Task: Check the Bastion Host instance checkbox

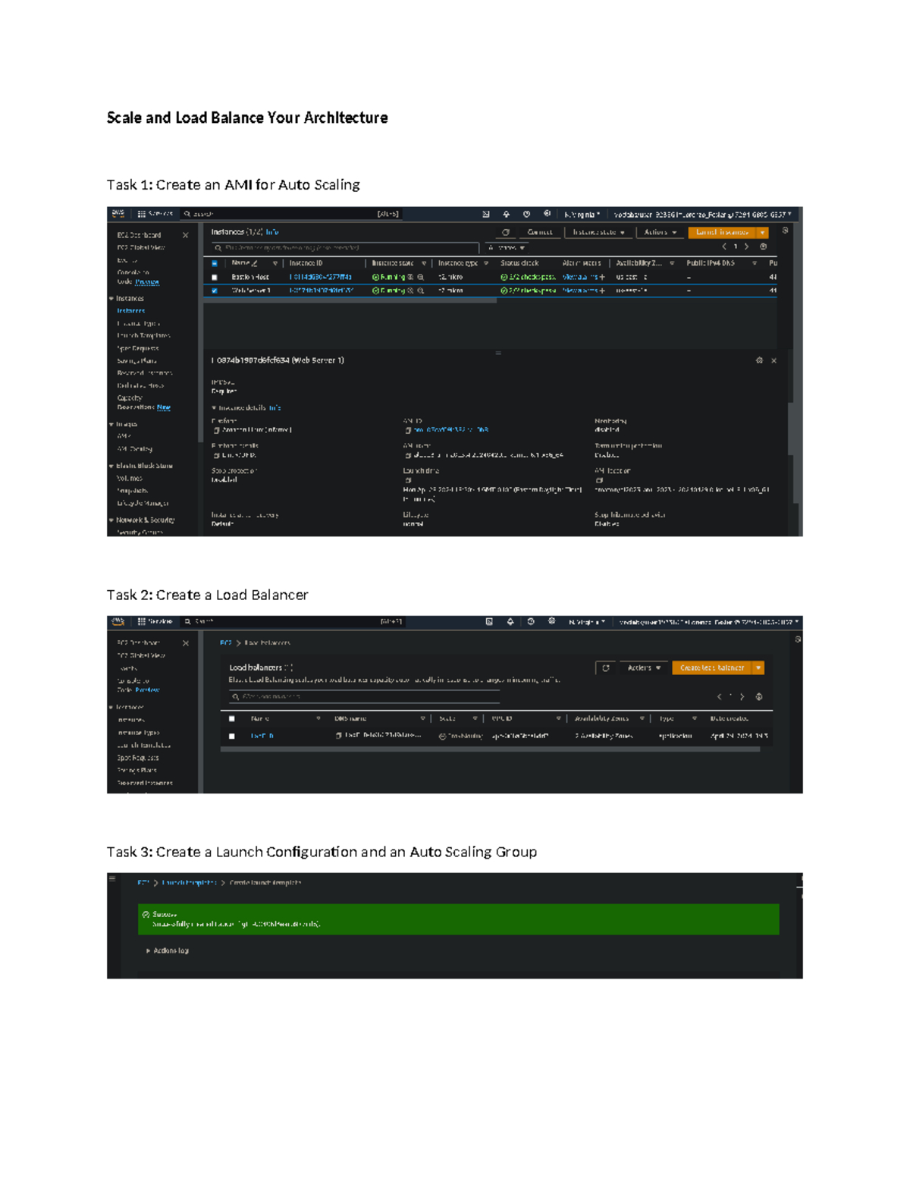Action: point(215,276)
